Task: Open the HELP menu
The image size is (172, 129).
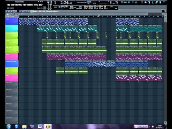Action: [x=40, y=5]
